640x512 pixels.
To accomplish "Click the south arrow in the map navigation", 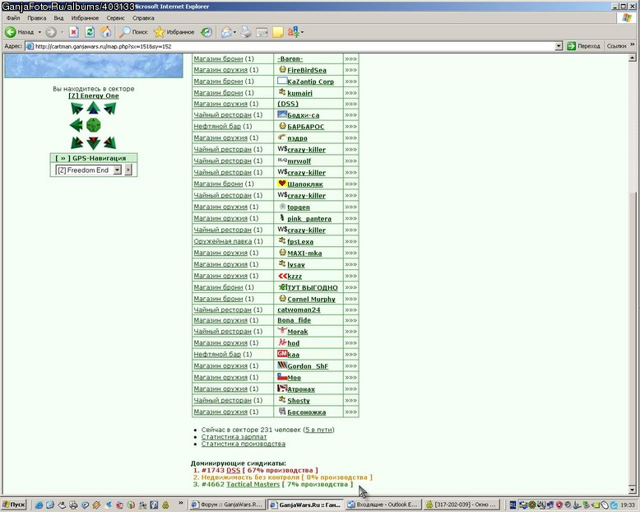I will (x=94, y=143).
